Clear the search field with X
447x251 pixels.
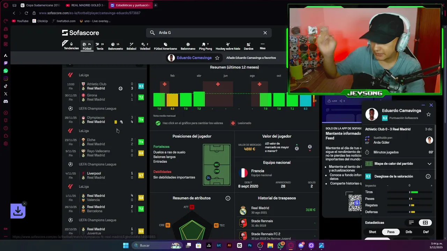tap(265, 33)
